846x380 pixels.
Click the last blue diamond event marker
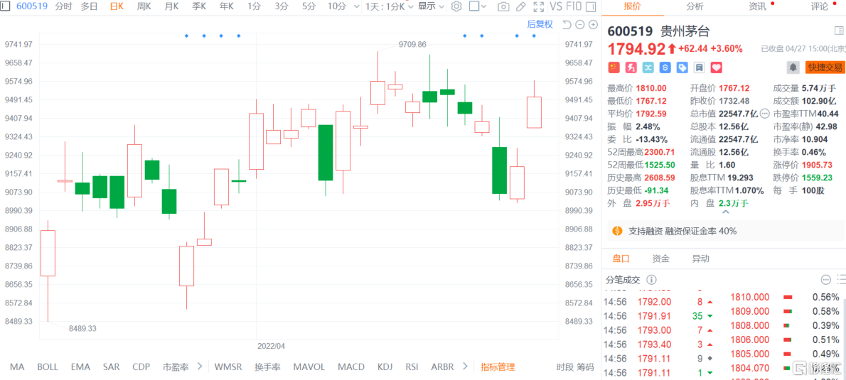(534, 36)
